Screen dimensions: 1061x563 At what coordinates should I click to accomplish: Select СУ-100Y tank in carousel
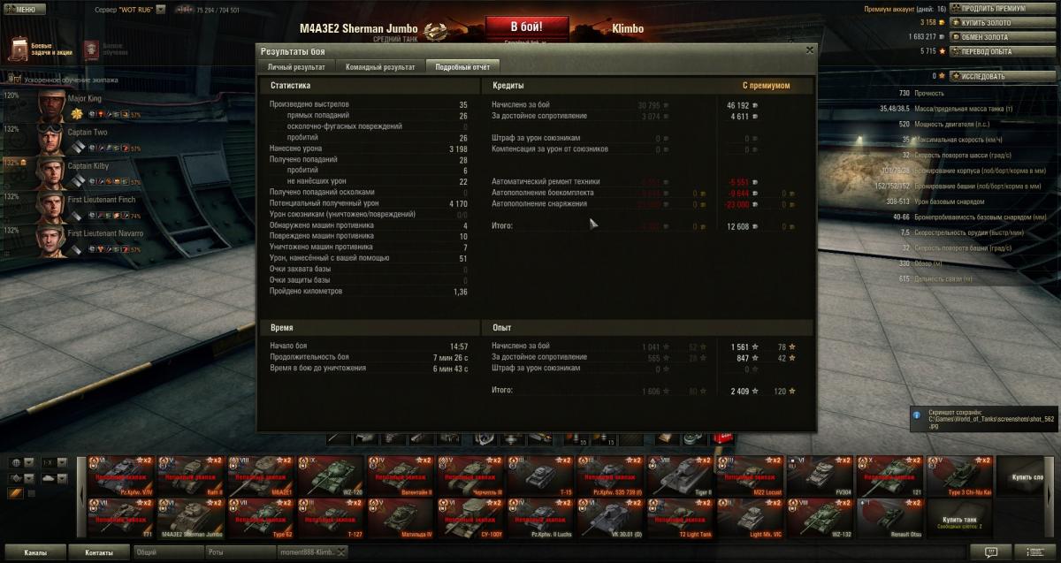pyautogui.click(x=471, y=519)
